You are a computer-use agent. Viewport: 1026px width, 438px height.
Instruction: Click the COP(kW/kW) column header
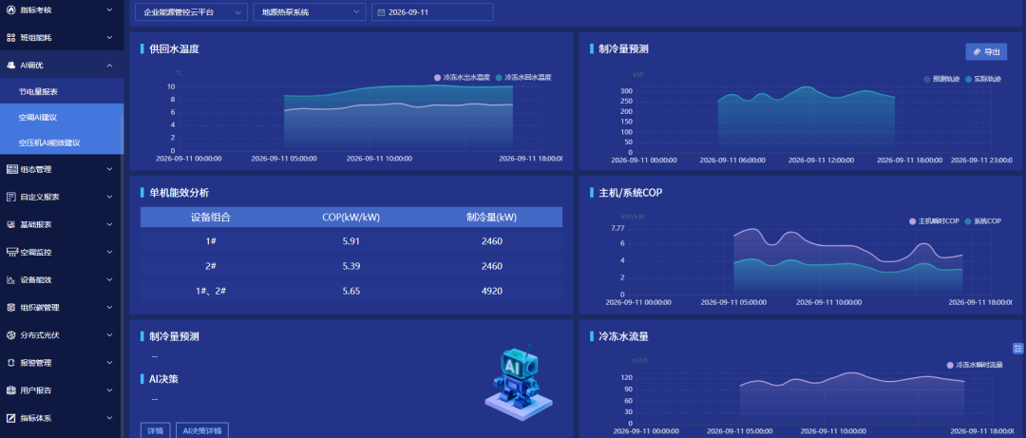click(351, 218)
